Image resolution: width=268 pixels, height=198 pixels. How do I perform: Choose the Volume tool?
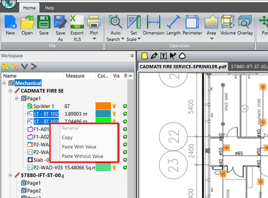[228, 26]
